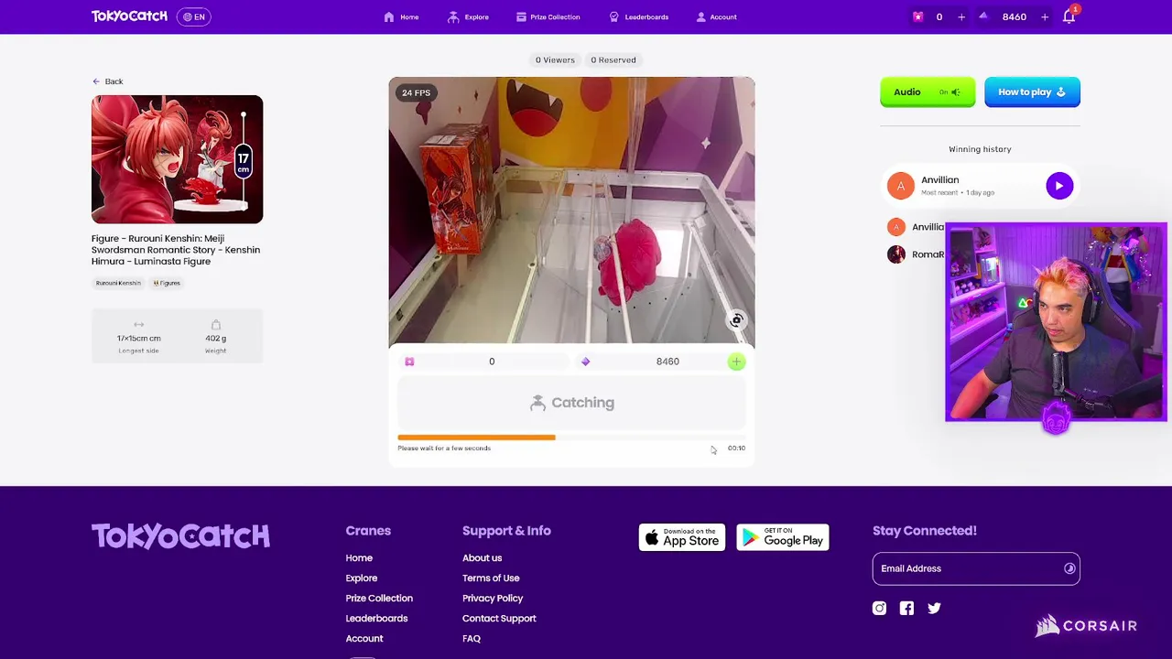Switch camera view on live feed
Viewport: 1172px width, 659px height.
pos(736,320)
